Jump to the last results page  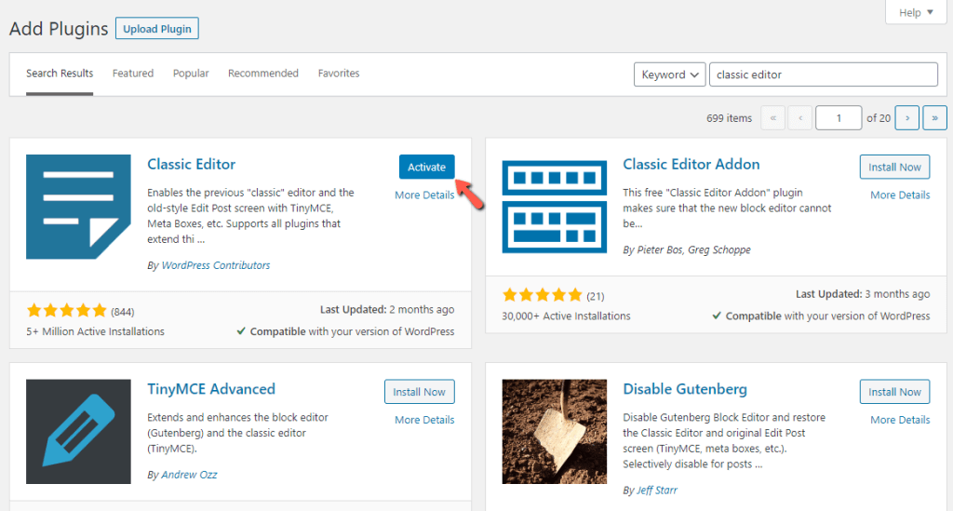[934, 118]
